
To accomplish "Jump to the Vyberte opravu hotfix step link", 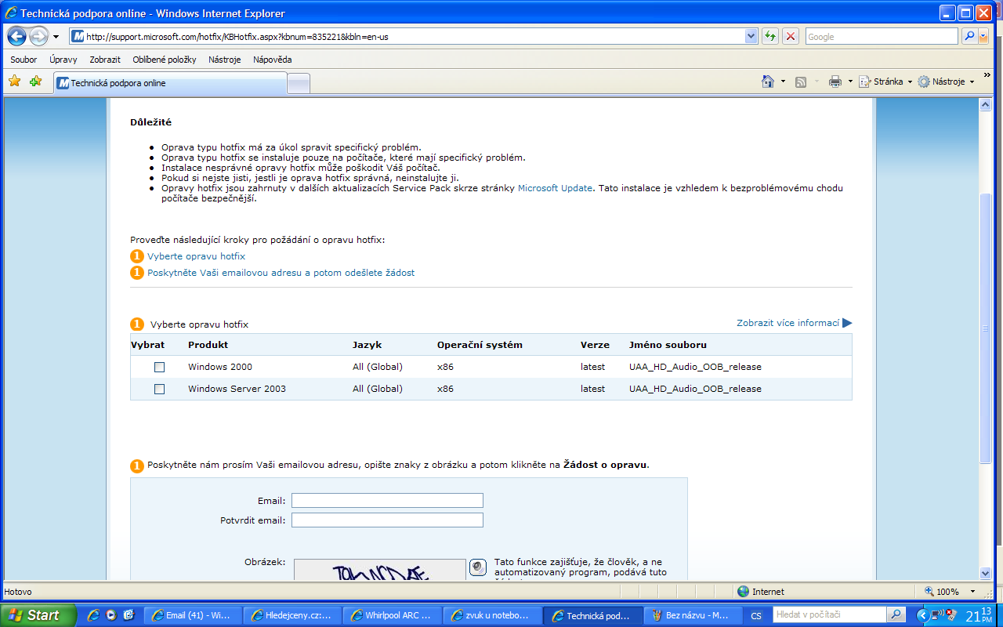I will [196, 256].
